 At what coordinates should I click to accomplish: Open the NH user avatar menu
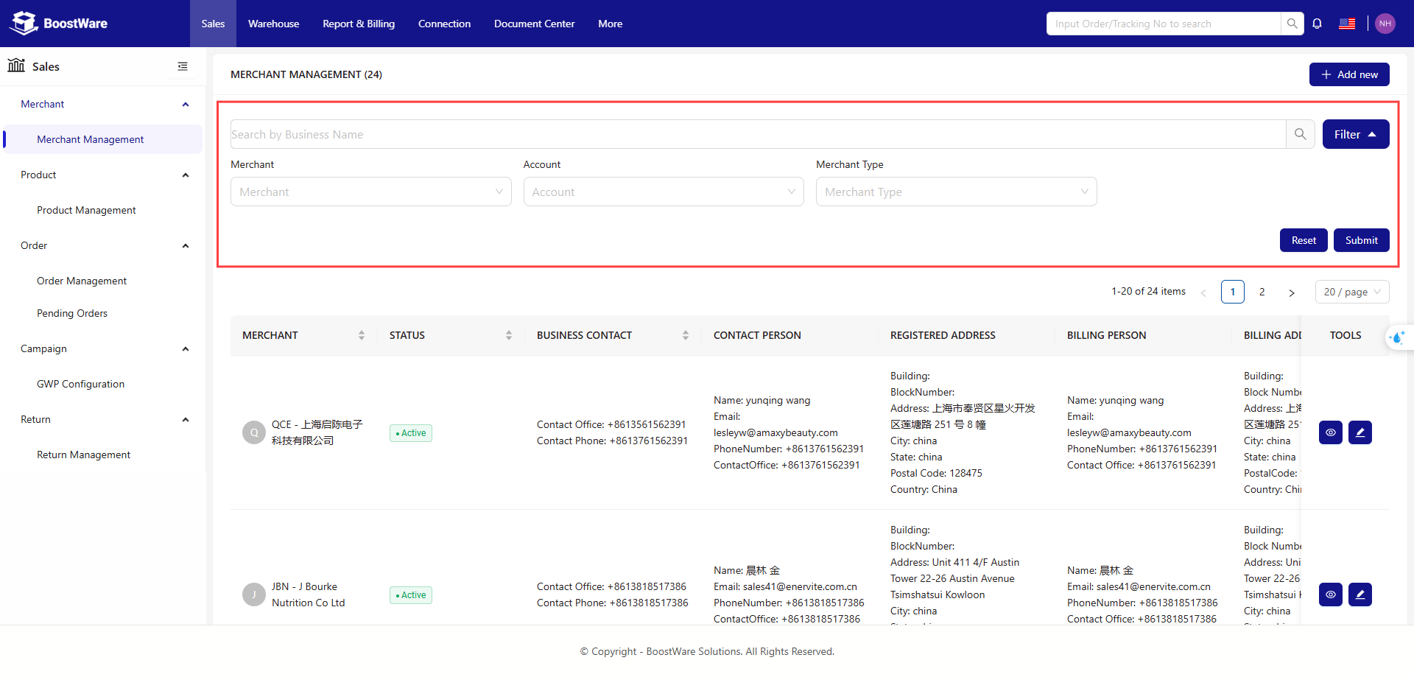(1385, 24)
